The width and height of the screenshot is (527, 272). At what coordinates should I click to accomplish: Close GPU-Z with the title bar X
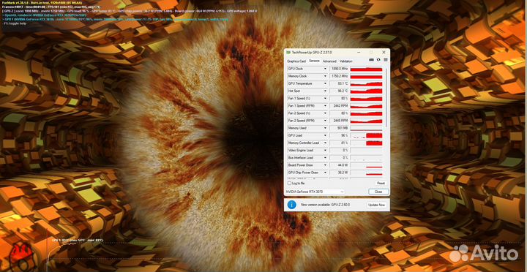pos(384,53)
